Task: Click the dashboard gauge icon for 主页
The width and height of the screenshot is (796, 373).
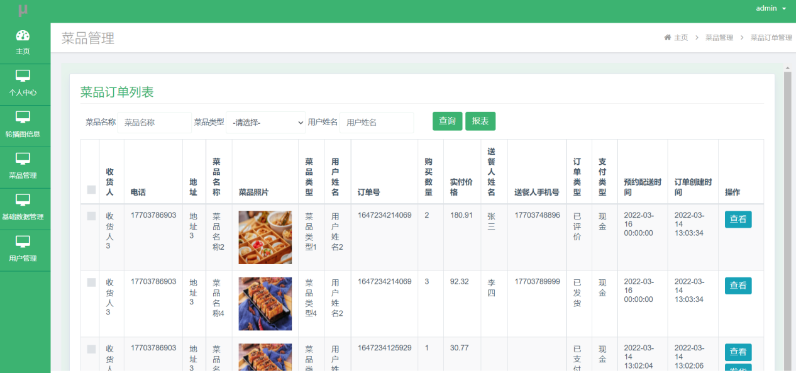Action: tap(23, 35)
